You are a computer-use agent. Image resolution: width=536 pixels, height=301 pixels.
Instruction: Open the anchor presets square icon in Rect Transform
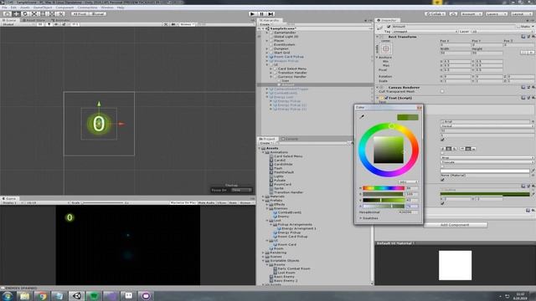tap(386, 48)
